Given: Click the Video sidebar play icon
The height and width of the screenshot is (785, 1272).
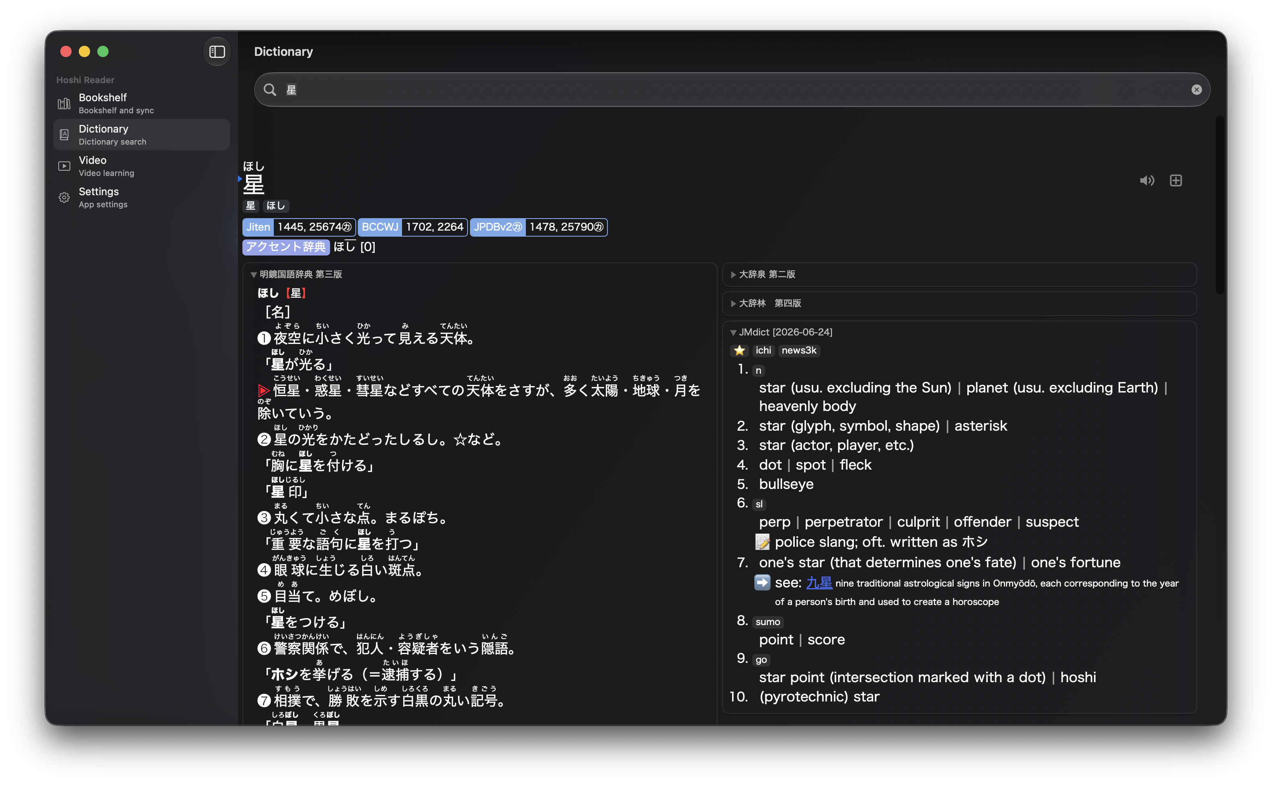Looking at the screenshot, I should pos(64,166).
